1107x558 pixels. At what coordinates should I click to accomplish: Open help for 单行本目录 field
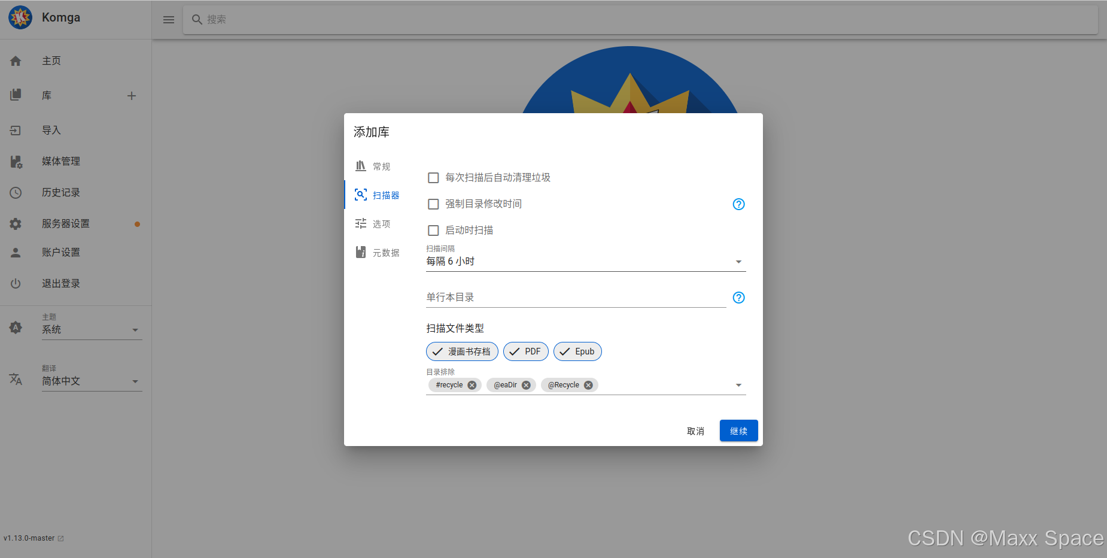pos(739,298)
